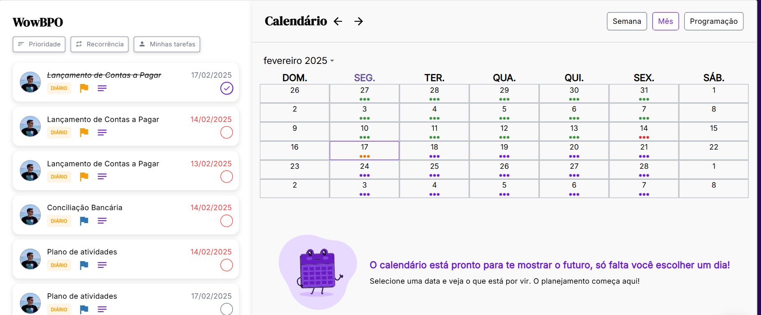Mark Conciliação Bancária task as done

227,221
